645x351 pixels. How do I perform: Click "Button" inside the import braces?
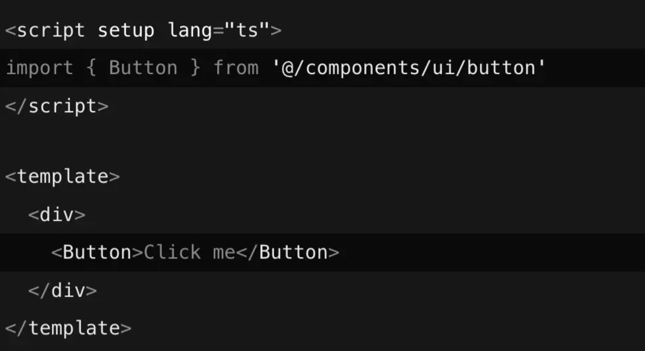(x=143, y=68)
